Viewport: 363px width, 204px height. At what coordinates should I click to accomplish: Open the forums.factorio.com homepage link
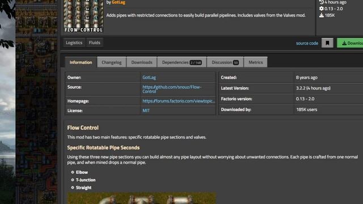click(179, 101)
